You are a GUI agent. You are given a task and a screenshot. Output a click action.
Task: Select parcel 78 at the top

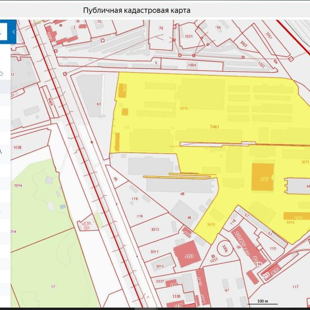(x=161, y=28)
